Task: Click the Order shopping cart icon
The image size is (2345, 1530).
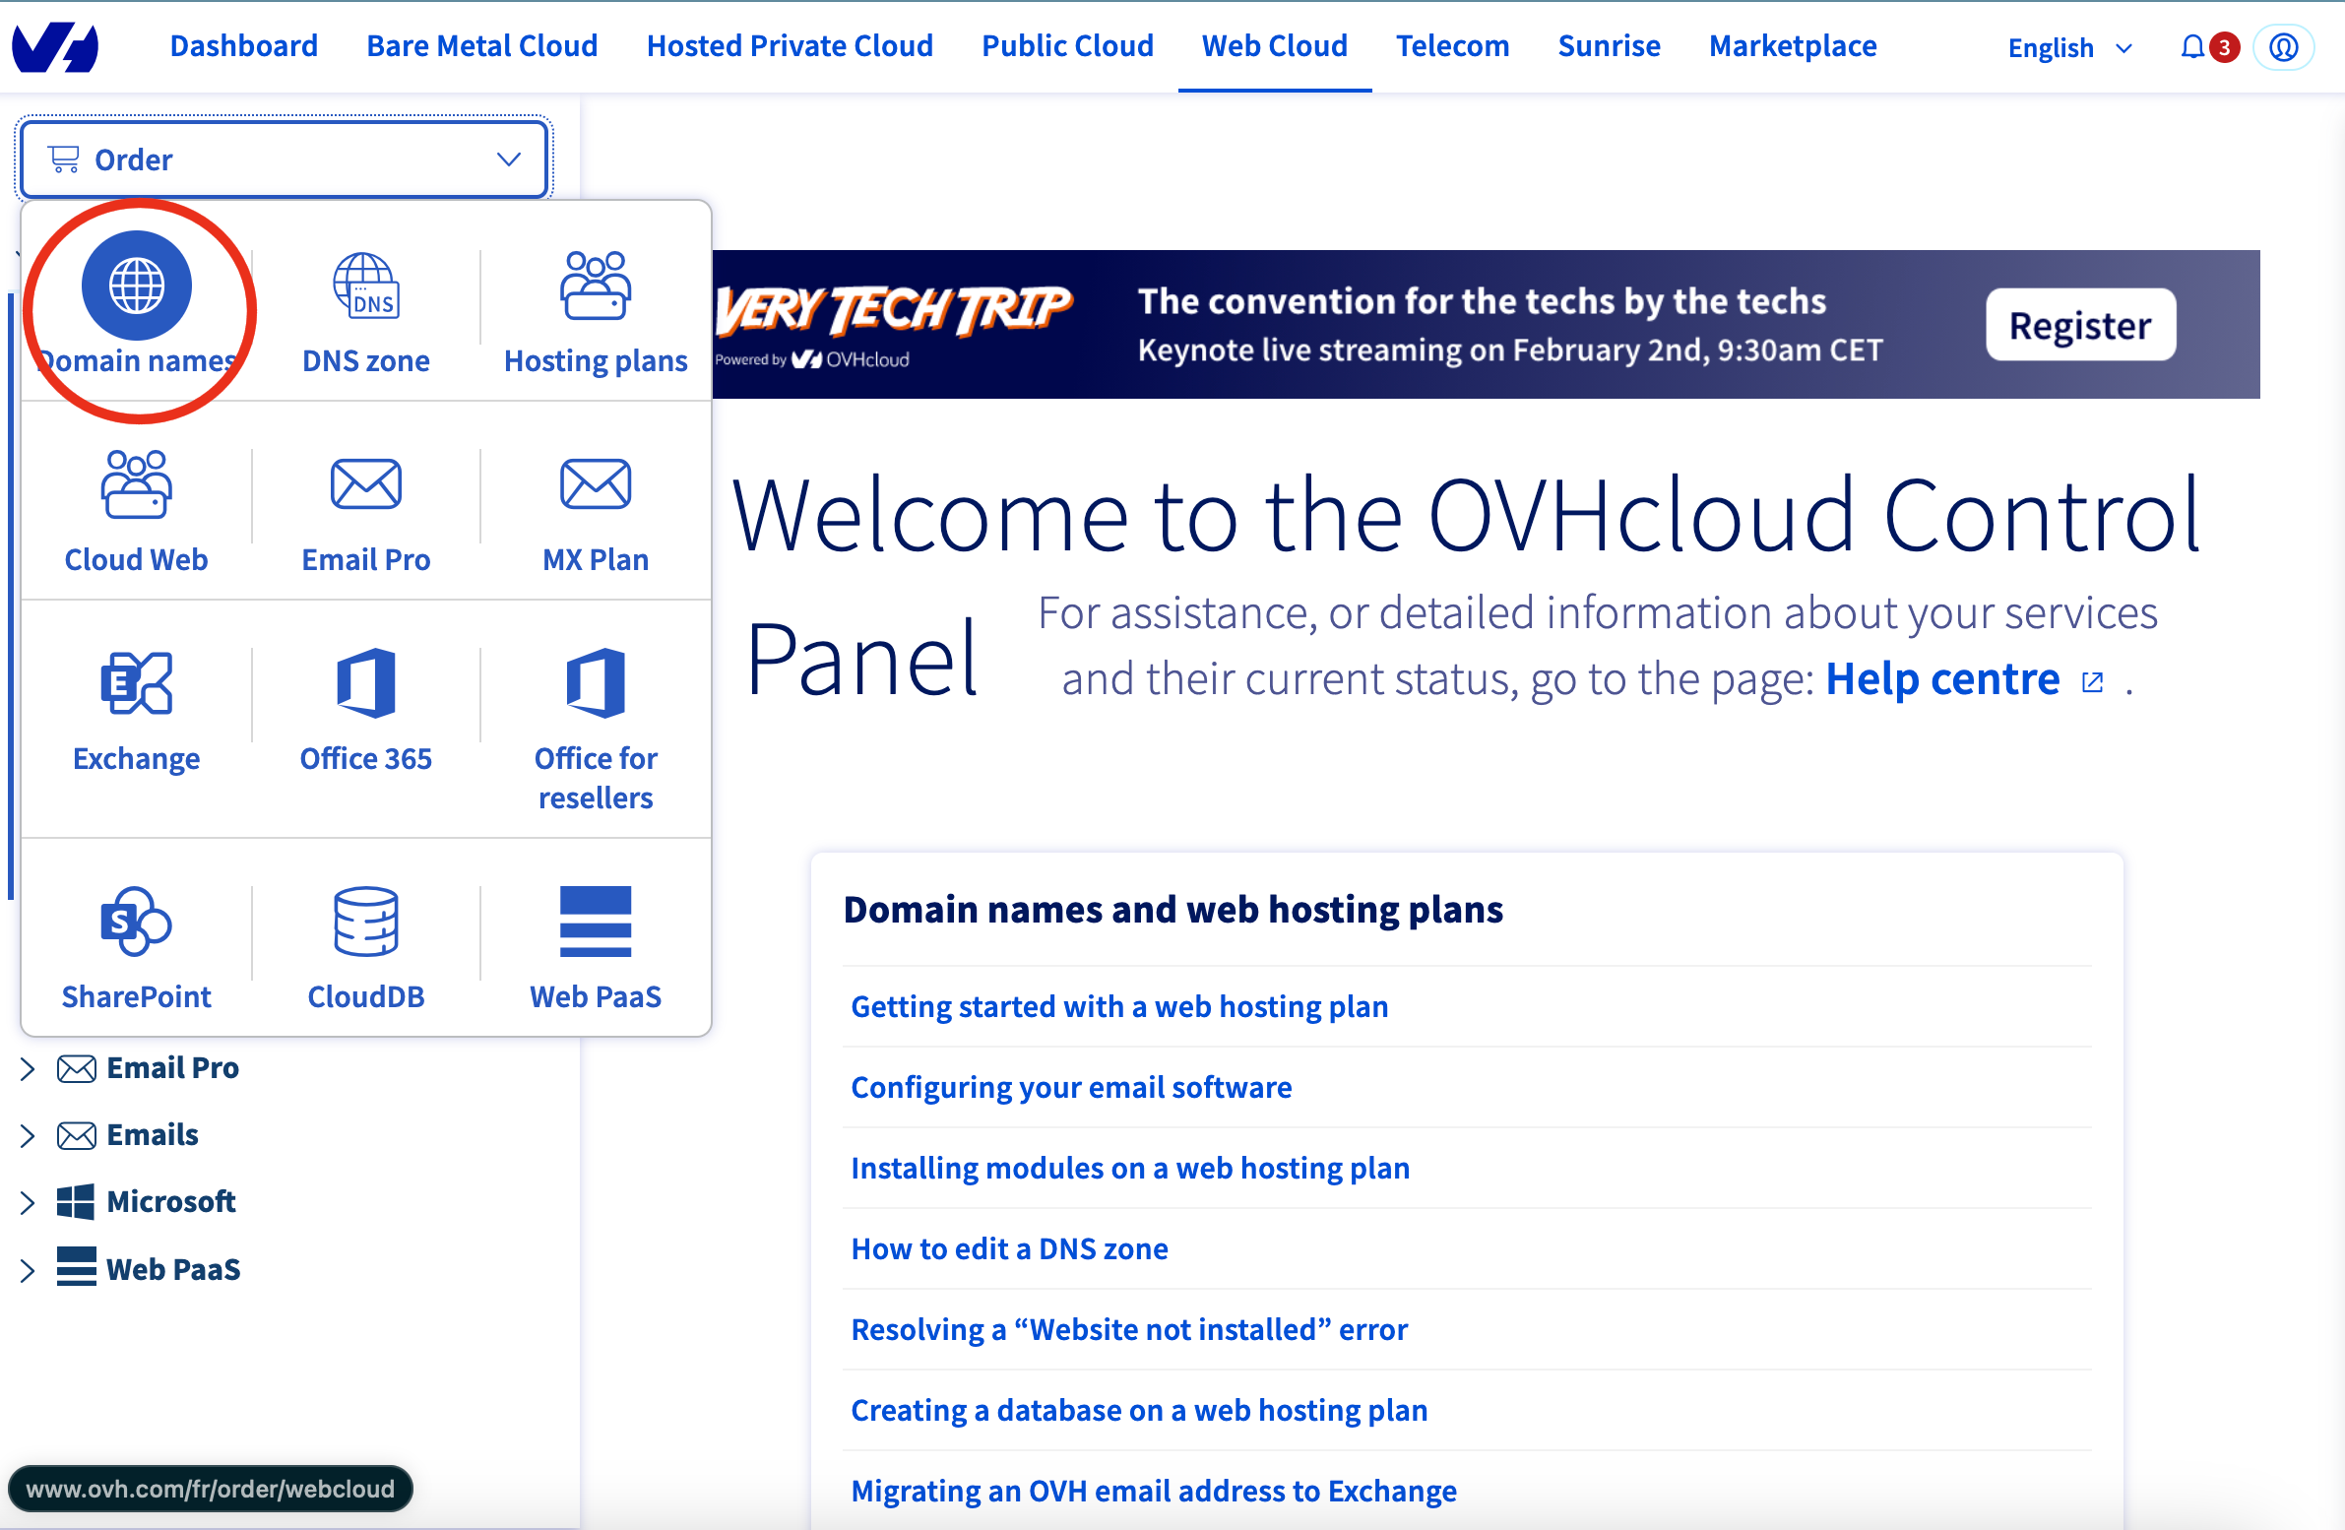Action: point(64,159)
